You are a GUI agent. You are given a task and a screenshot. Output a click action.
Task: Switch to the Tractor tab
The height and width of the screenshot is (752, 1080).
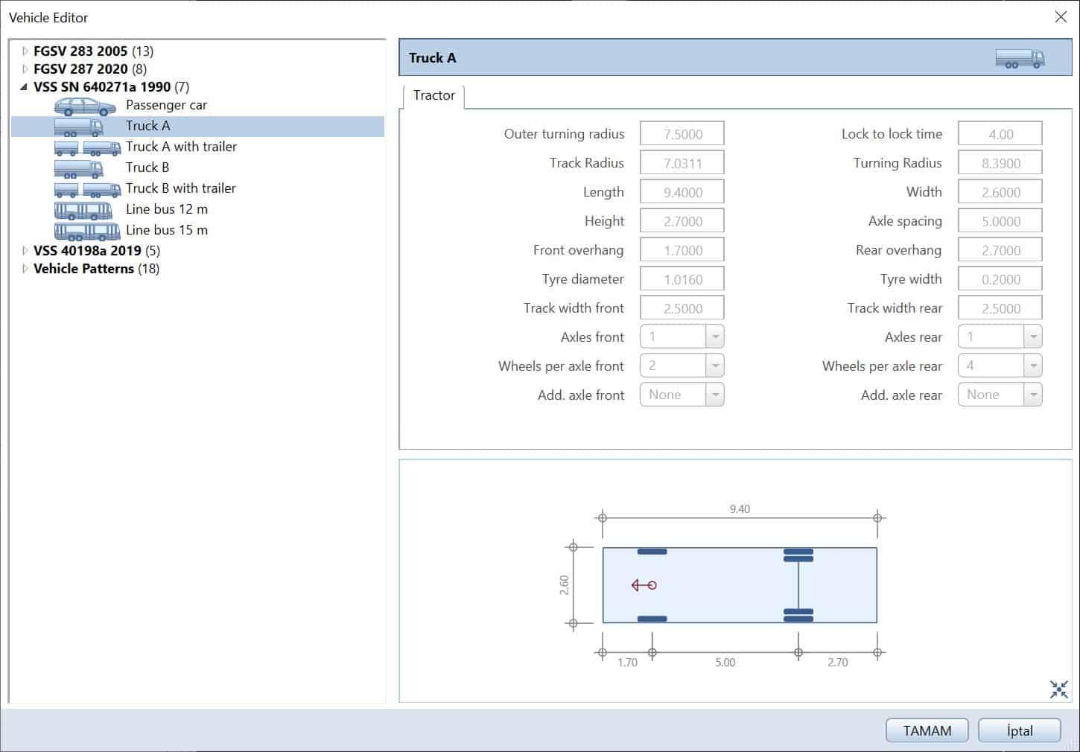pyautogui.click(x=433, y=95)
